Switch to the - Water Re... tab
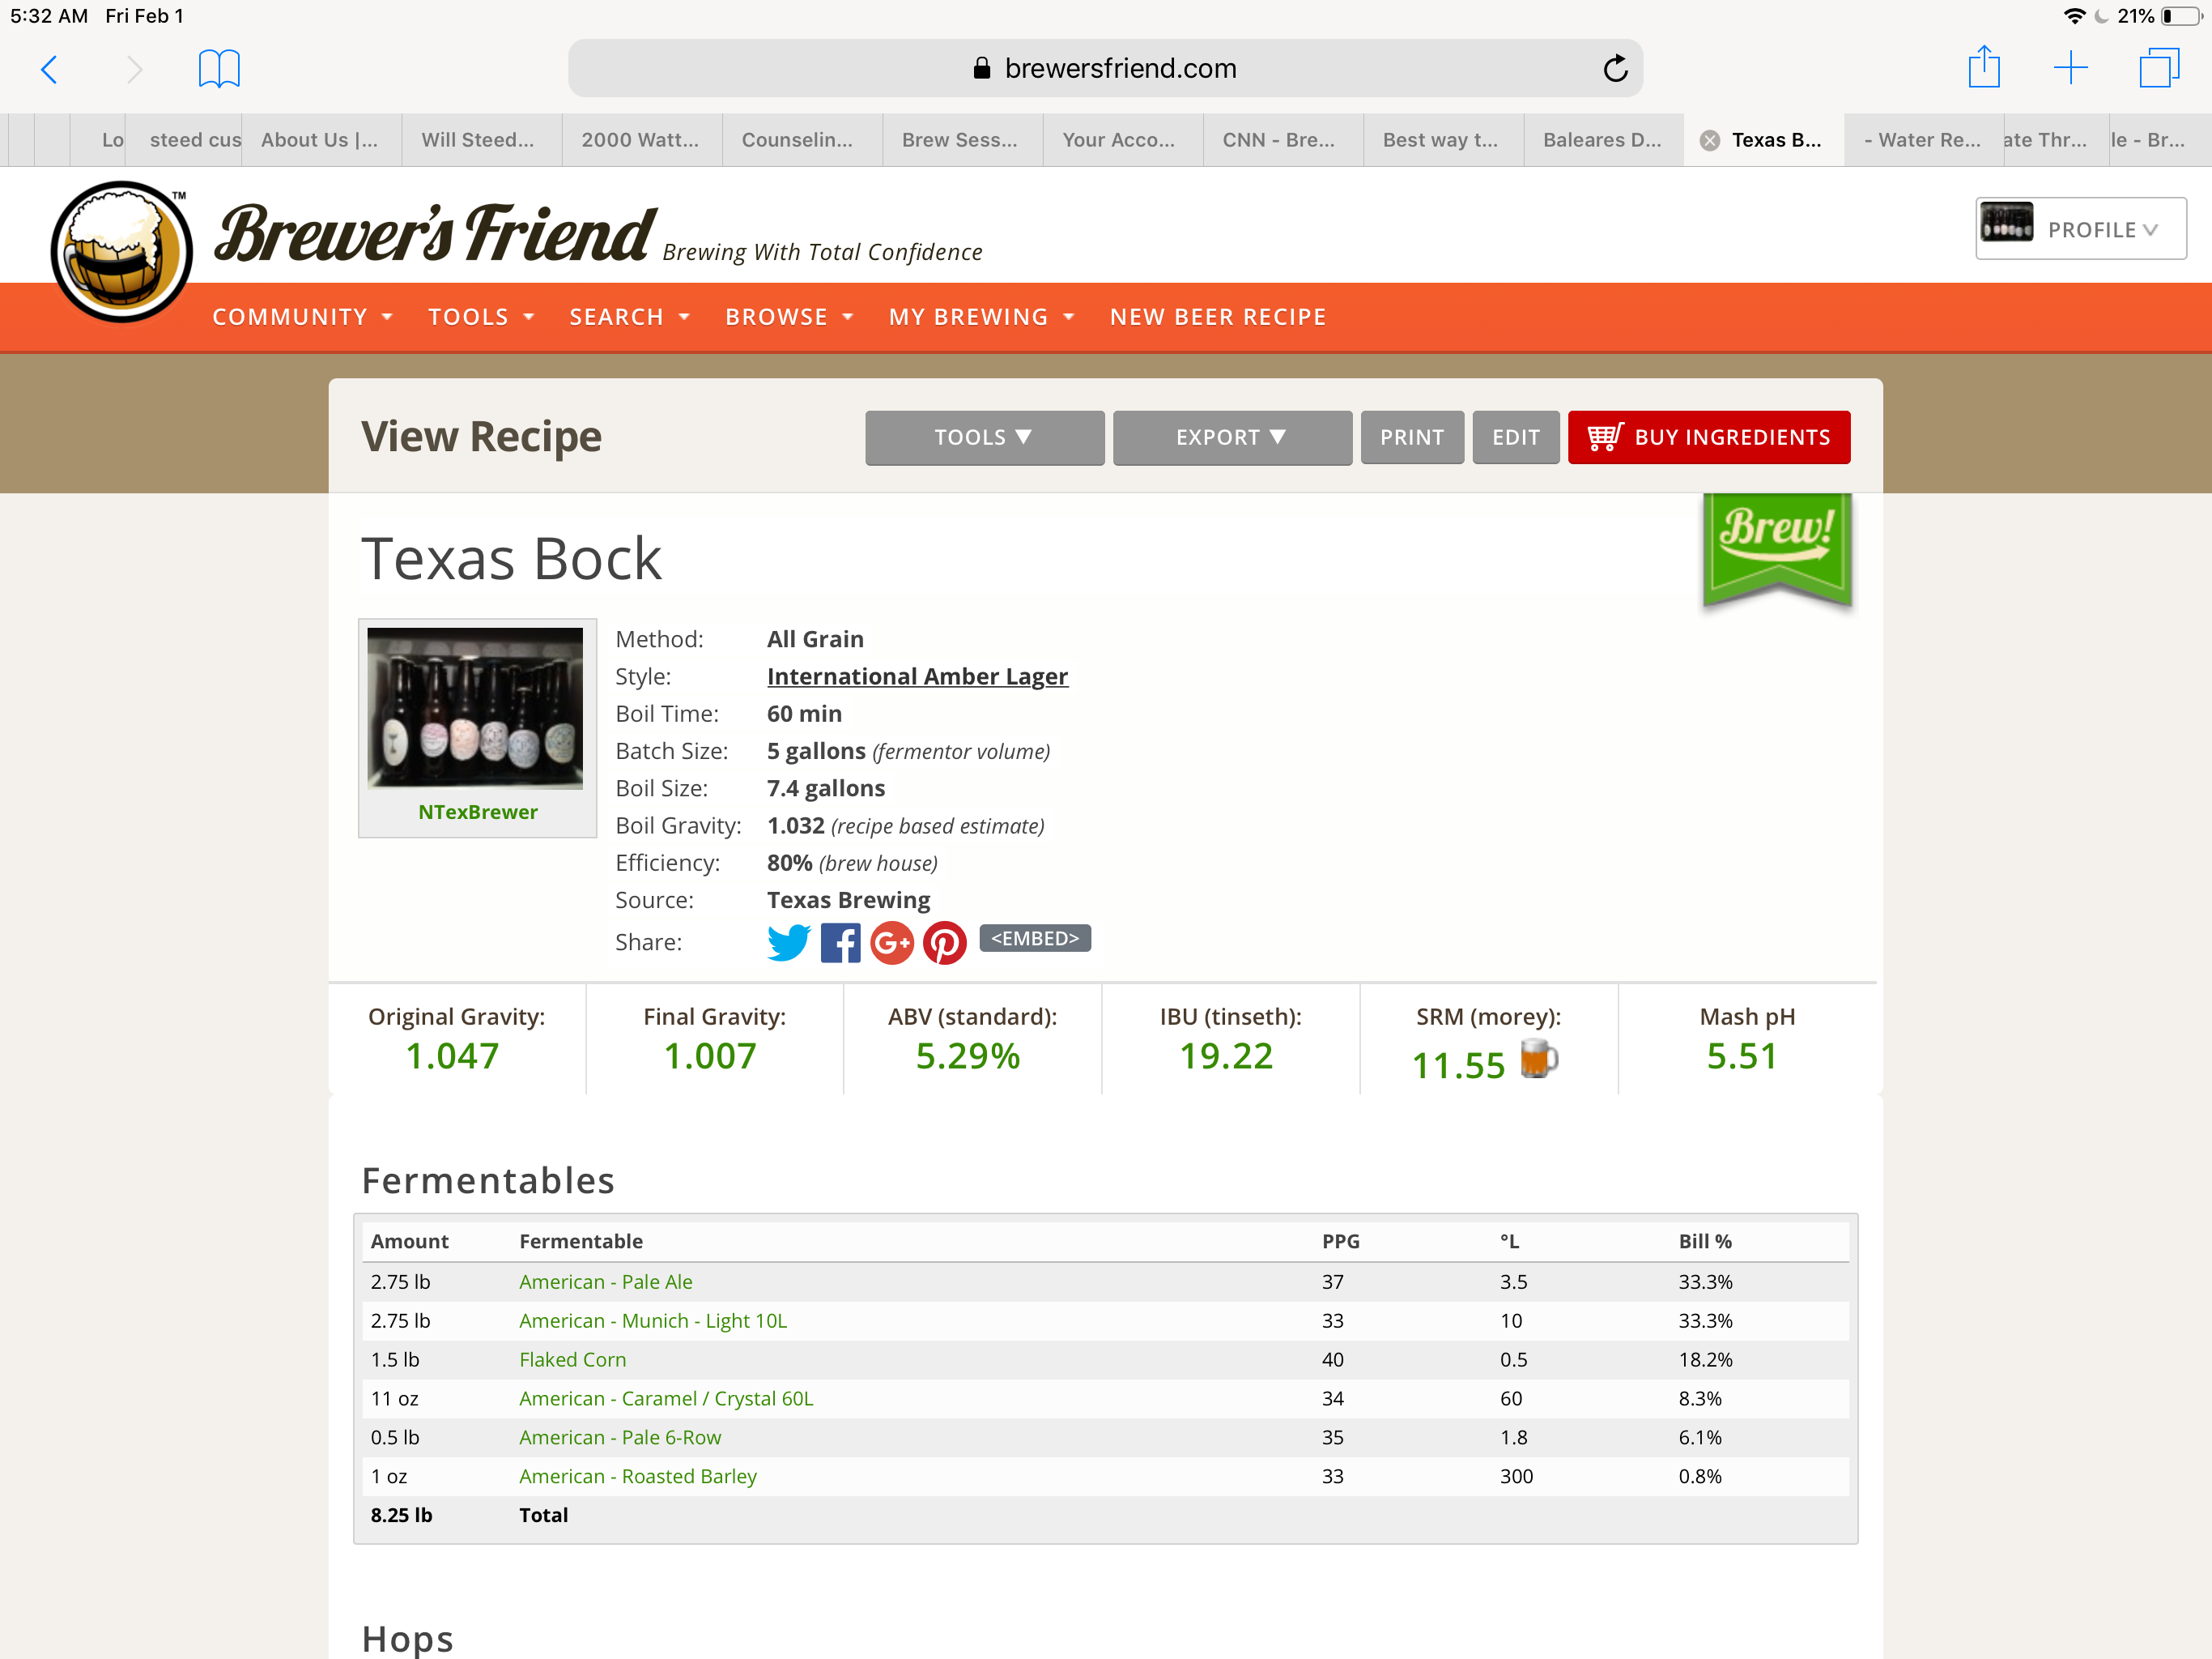2212x1659 pixels. click(x=1922, y=140)
